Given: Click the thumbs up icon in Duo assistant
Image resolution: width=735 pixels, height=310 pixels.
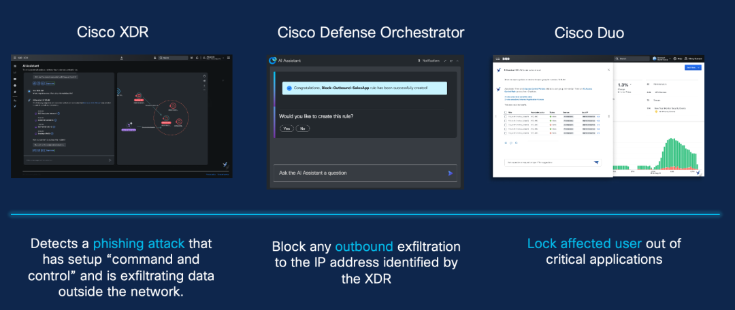Looking at the screenshot, I should (506, 143).
